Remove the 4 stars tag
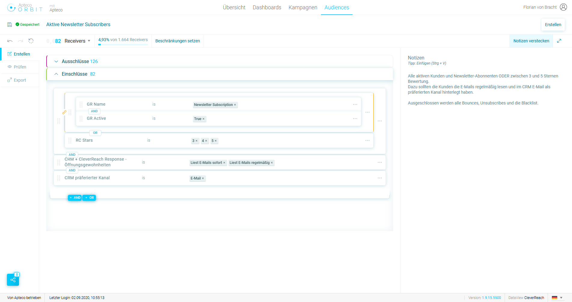Image resolution: width=572 pixels, height=302 pixels. [x=206, y=141]
